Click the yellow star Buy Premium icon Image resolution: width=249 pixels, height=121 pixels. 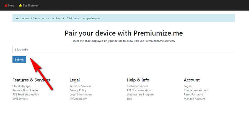[x=20, y=6]
